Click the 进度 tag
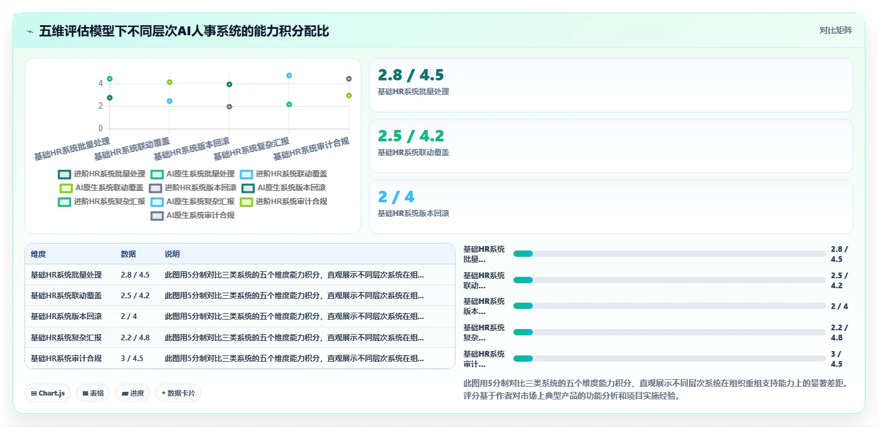This screenshot has width=878, height=427. [x=132, y=393]
